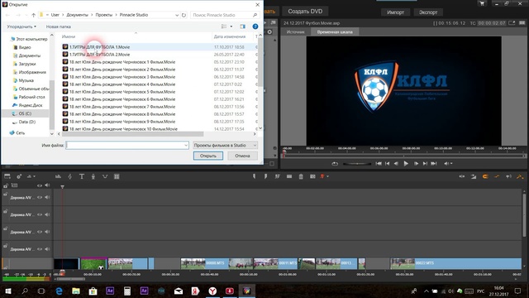Open address bar history dropdown chevron
The width and height of the screenshot is (529, 298).
[177, 15]
